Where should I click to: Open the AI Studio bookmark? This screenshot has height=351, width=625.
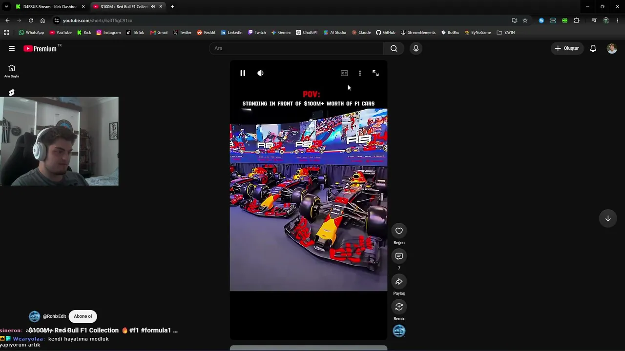[334, 33]
